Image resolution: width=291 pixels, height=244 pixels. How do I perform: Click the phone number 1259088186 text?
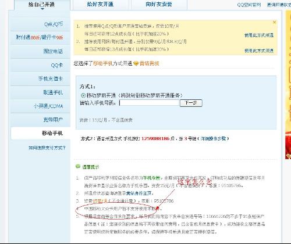coord(155,139)
